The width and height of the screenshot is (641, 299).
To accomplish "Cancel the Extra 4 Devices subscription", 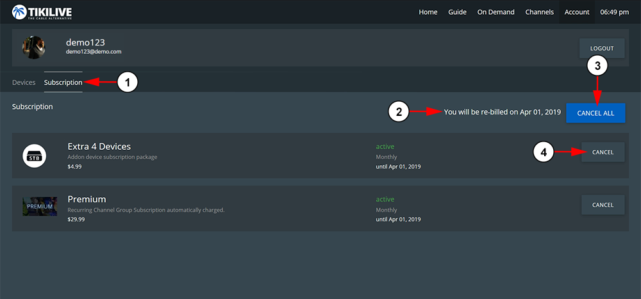I will coord(603,152).
